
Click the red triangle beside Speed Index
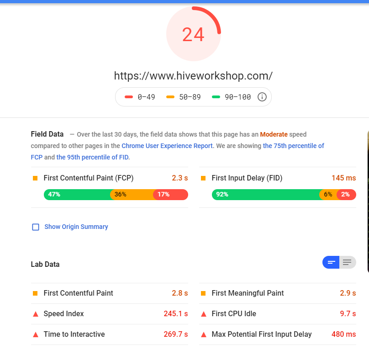point(36,314)
